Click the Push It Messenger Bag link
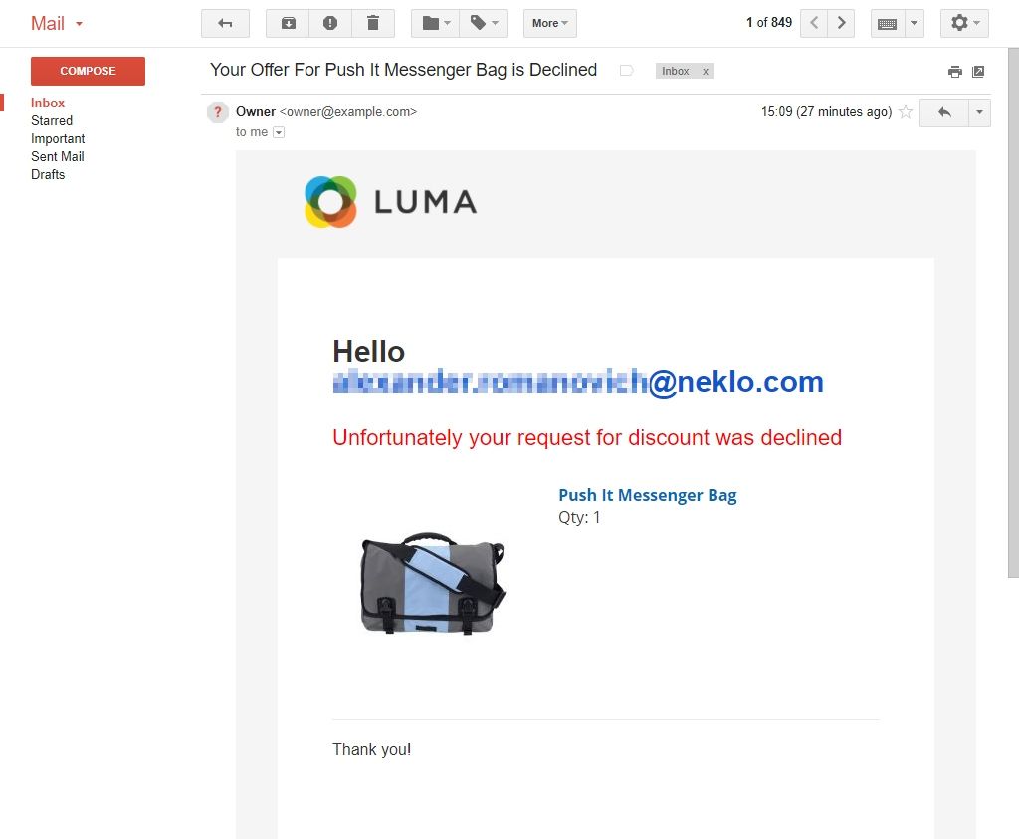Viewport: 1019px width, 839px height. coord(647,496)
